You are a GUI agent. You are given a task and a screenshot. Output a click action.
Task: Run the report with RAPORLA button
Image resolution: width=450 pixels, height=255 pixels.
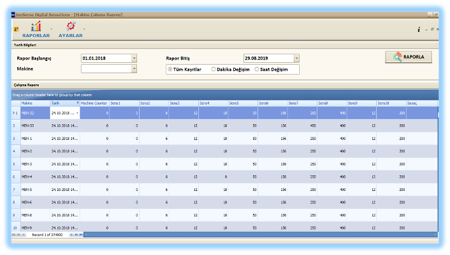[x=409, y=57]
